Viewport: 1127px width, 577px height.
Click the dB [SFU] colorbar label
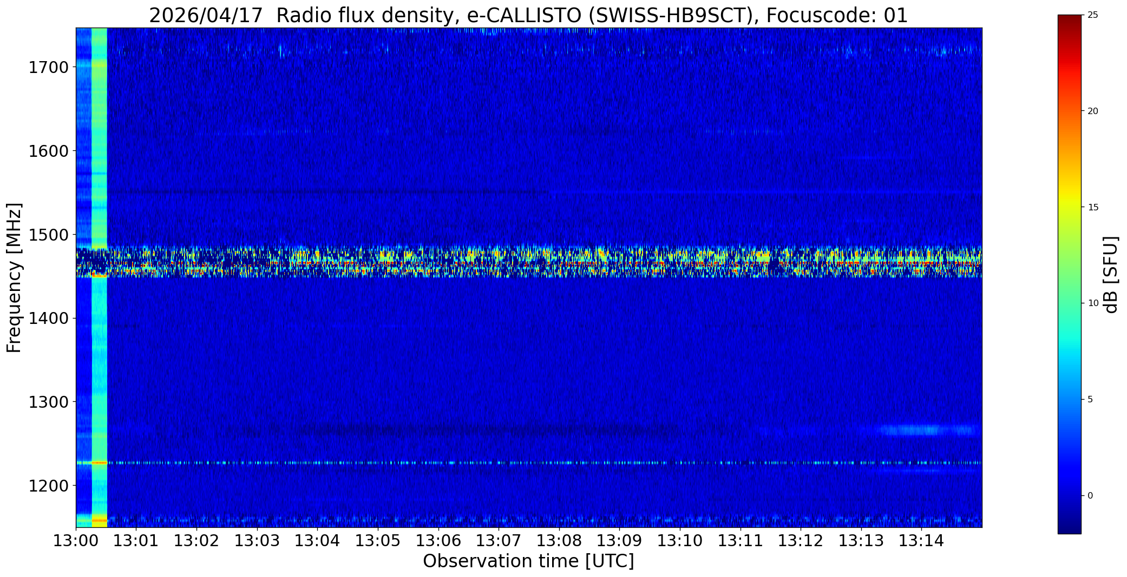pyautogui.click(x=1111, y=275)
